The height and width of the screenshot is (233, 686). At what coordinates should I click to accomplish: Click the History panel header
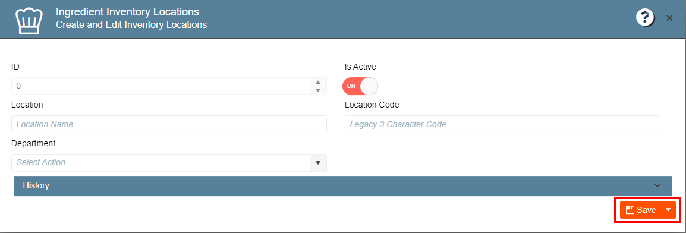[x=342, y=186]
